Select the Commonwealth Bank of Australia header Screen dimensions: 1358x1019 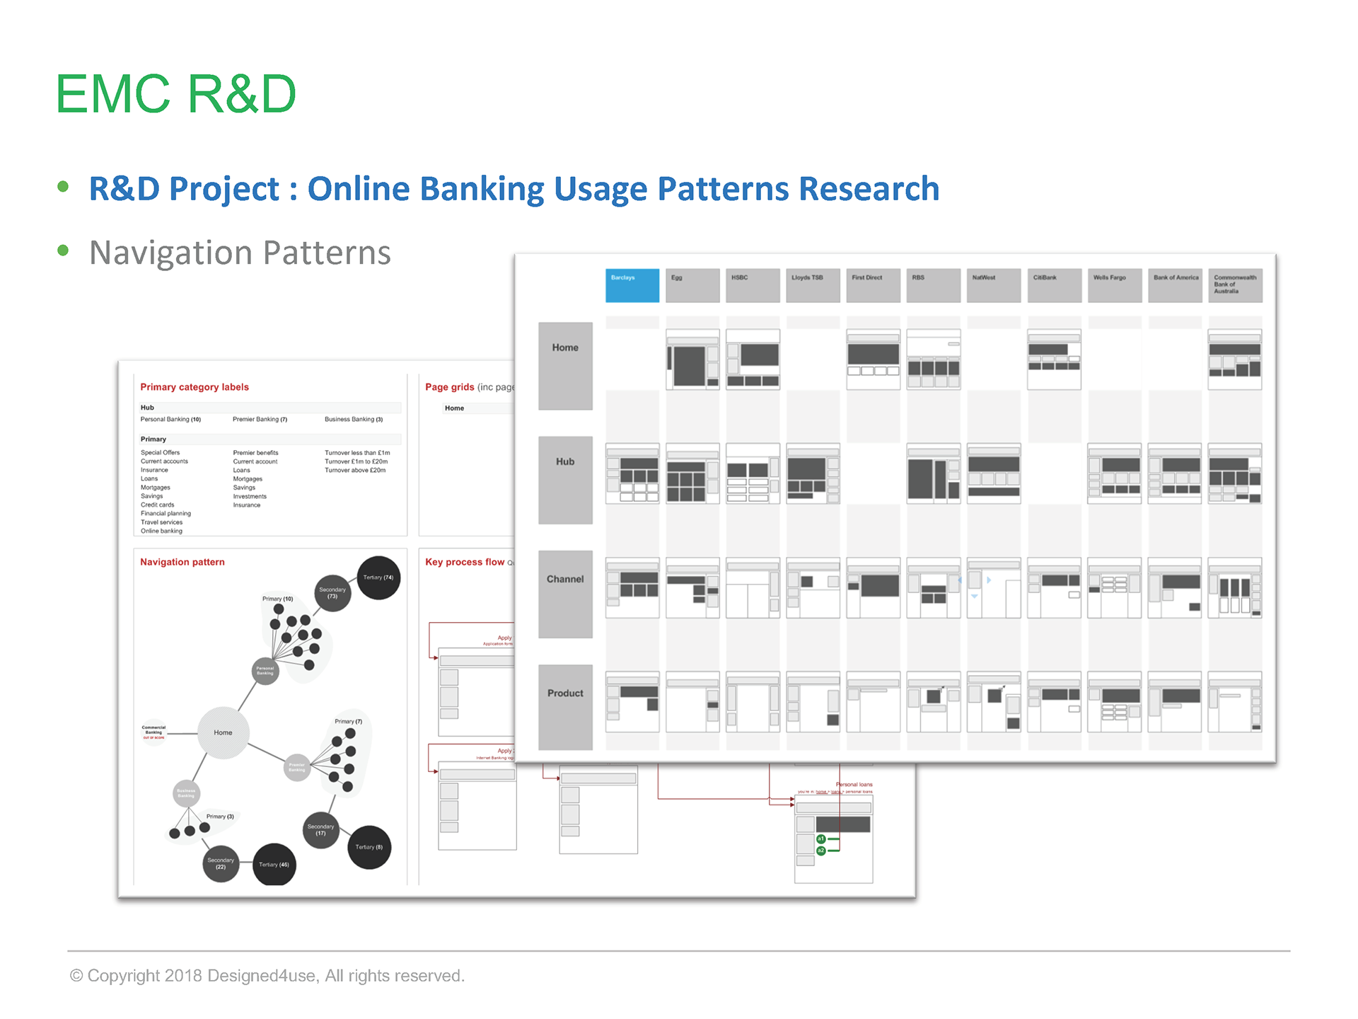pos(1234,285)
